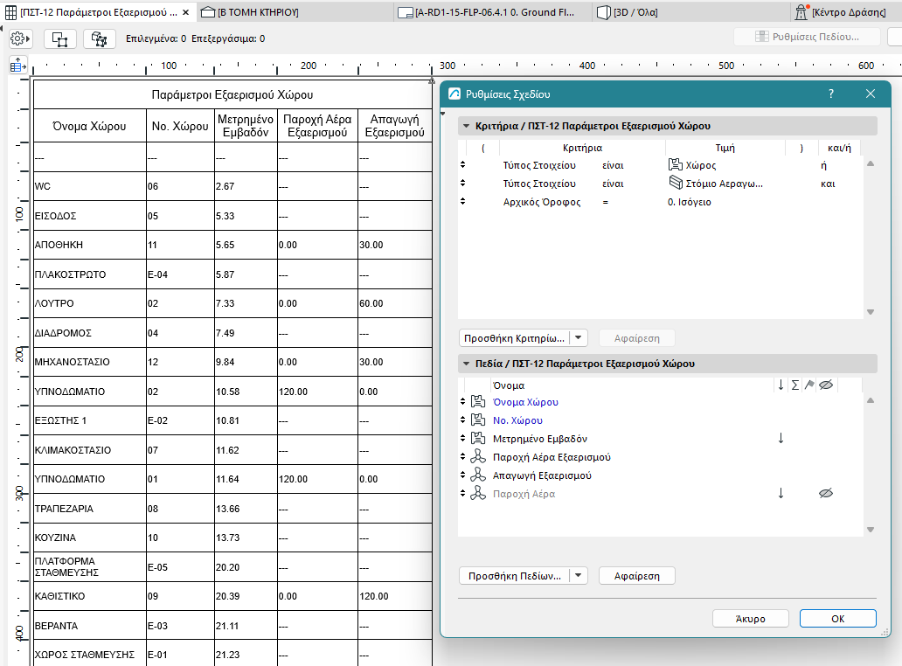Screen dimensions: 902x666
Task: Toggle visibility of Παροχή Αέρα field
Action: (x=825, y=494)
